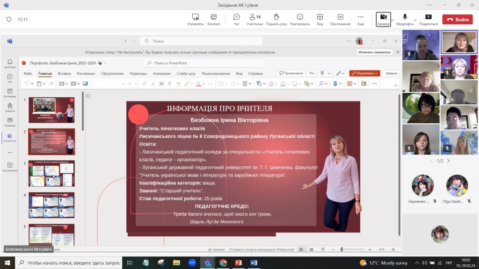Toggle the Микрофон microphone mute

(405, 19)
